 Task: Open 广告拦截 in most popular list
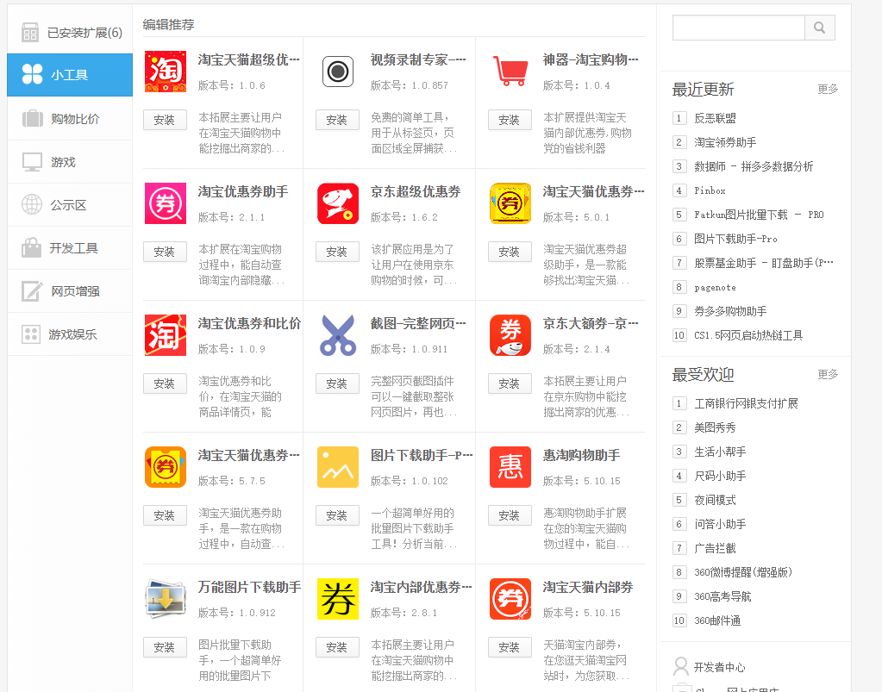pos(715,548)
